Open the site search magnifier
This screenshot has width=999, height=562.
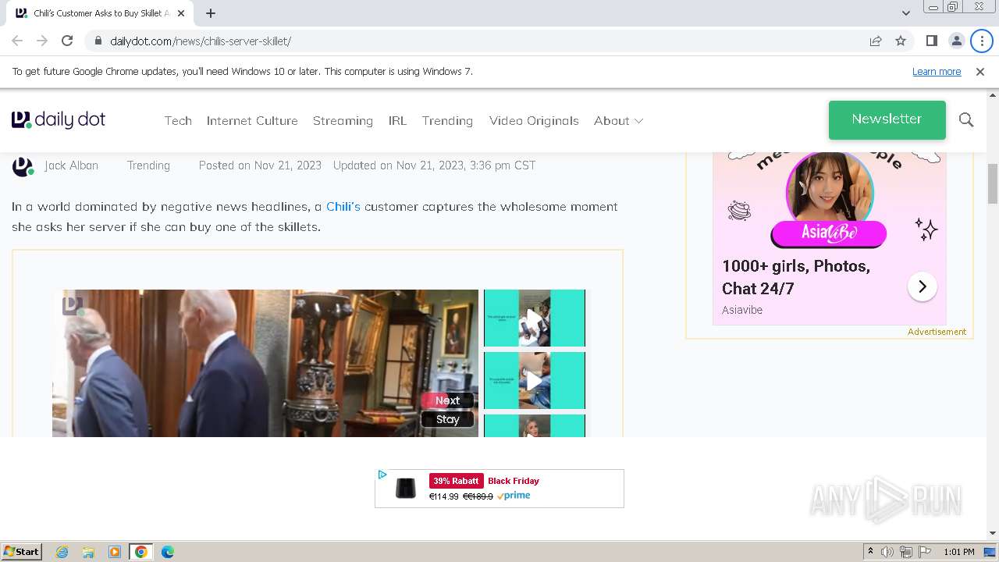(x=966, y=119)
